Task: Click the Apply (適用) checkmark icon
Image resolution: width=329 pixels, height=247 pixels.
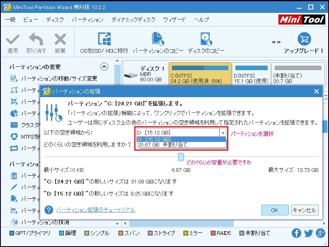Action: (12, 40)
